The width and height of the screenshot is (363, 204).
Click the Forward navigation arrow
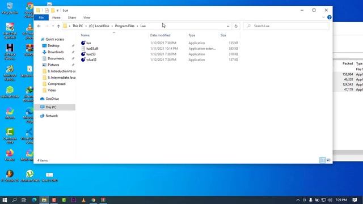point(47,26)
